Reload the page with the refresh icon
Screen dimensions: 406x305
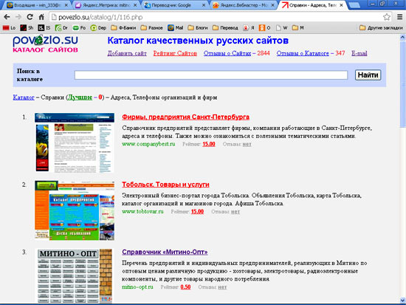pyautogui.click(x=30, y=17)
